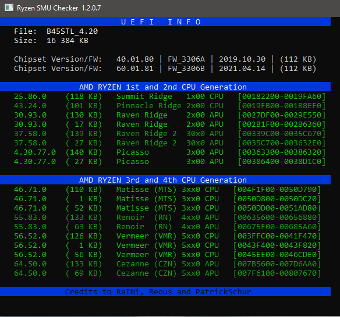The height and width of the screenshot is (317, 340).
Task: Click the 'Summit Ridge' codename
Action: pos(144,97)
